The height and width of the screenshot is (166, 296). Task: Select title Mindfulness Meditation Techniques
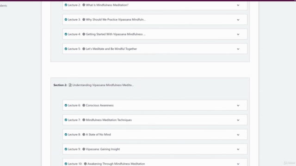[x=109, y=120]
